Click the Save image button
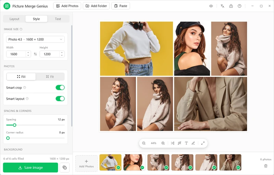The width and height of the screenshot is (274, 175). (30, 167)
